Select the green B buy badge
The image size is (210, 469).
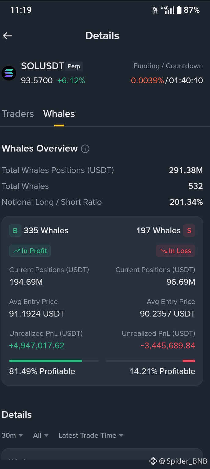click(x=15, y=231)
